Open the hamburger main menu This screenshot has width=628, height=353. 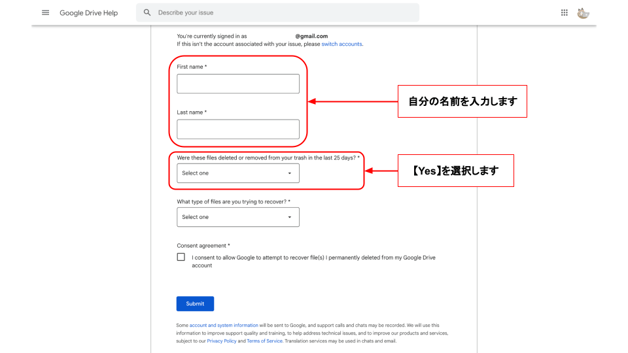click(x=45, y=12)
